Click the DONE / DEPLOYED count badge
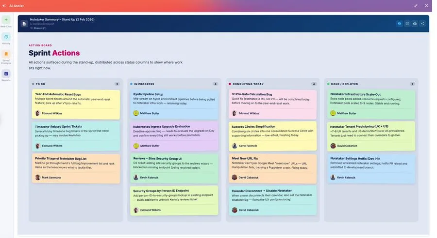The width and height of the screenshot is (437, 238). pyautogui.click(x=412, y=84)
